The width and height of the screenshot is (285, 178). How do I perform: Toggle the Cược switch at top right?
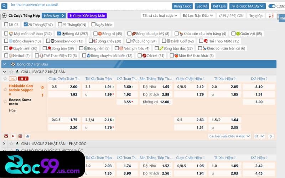tap(272, 6)
